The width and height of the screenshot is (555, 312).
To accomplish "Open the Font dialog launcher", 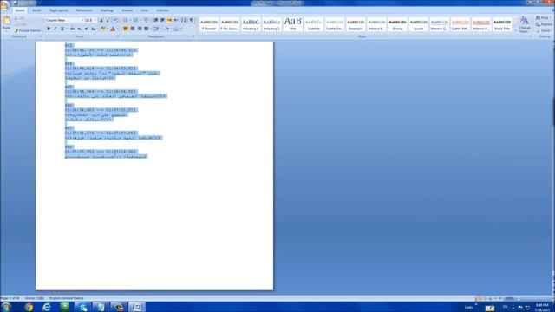I will (x=118, y=36).
